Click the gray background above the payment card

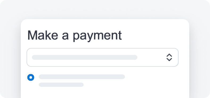click(x=105, y=9)
